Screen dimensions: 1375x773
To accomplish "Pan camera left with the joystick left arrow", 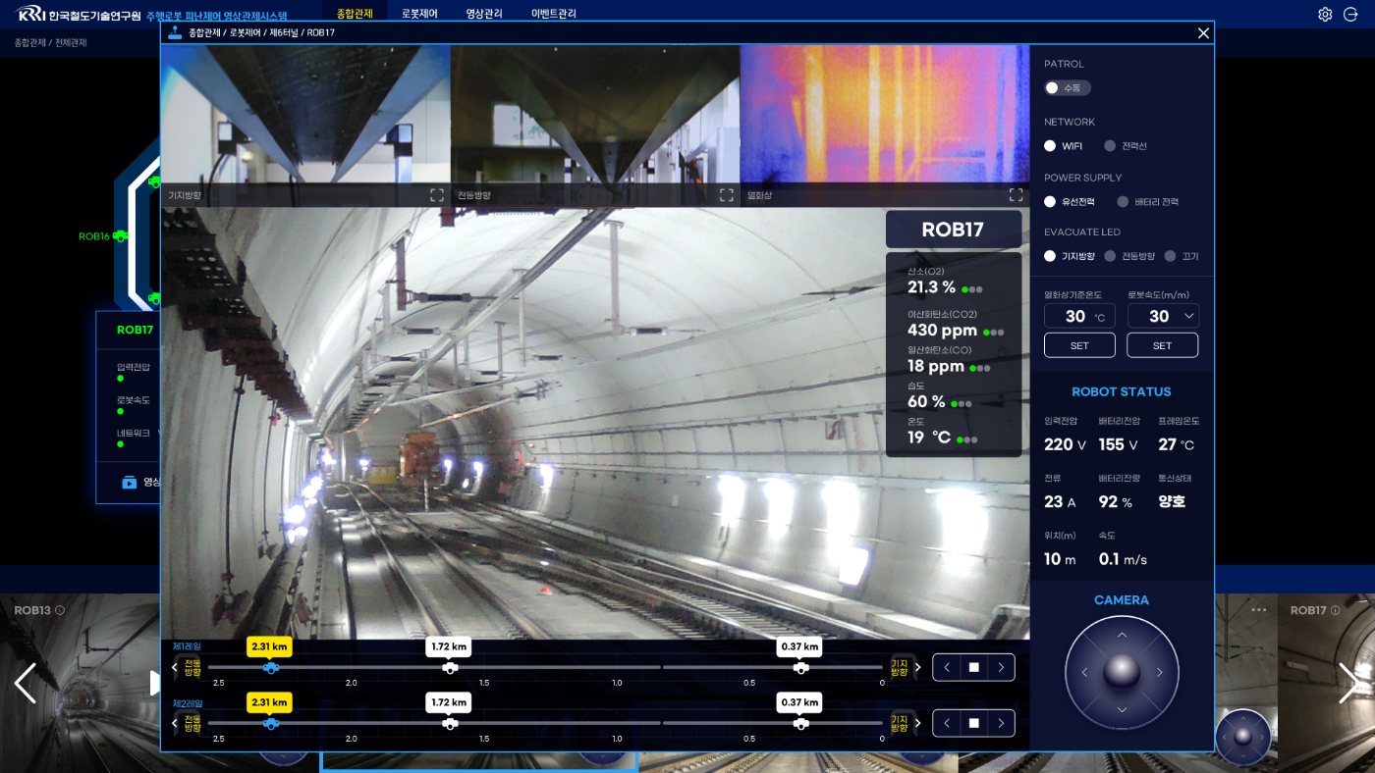I will [x=1084, y=672].
